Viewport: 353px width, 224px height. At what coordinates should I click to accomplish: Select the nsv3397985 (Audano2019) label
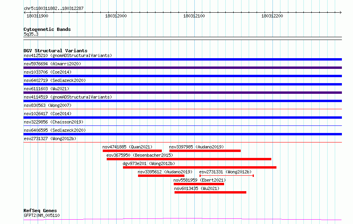coord(196,147)
